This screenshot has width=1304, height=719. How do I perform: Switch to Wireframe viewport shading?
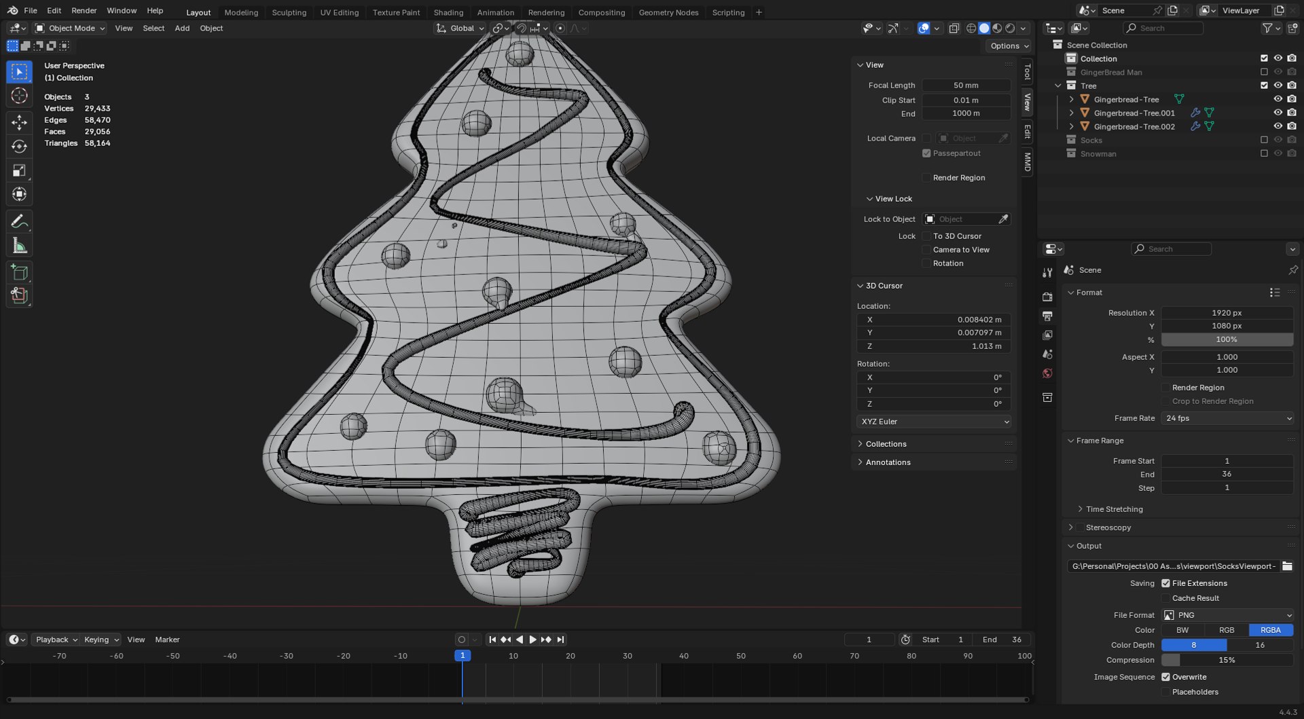pyautogui.click(x=971, y=29)
